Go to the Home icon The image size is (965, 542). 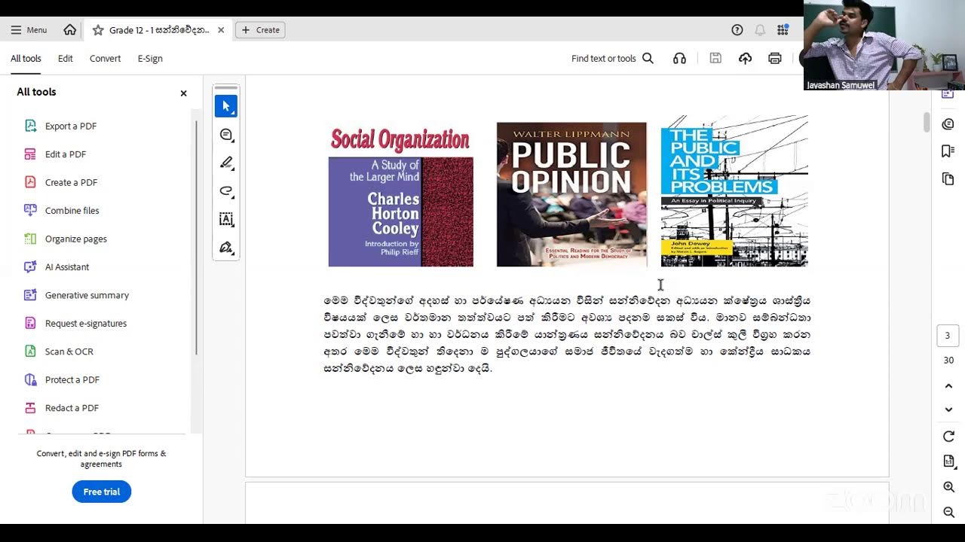point(70,30)
